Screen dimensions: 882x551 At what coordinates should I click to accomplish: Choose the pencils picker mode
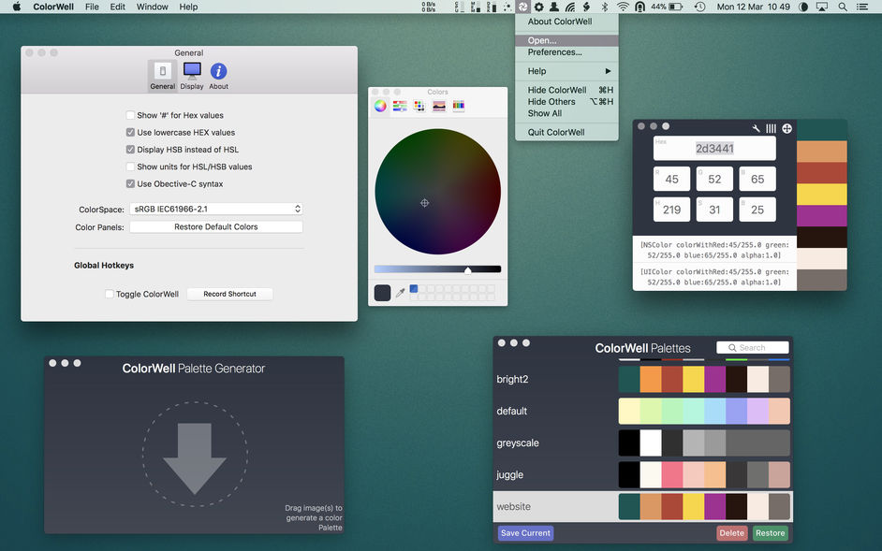(458, 106)
